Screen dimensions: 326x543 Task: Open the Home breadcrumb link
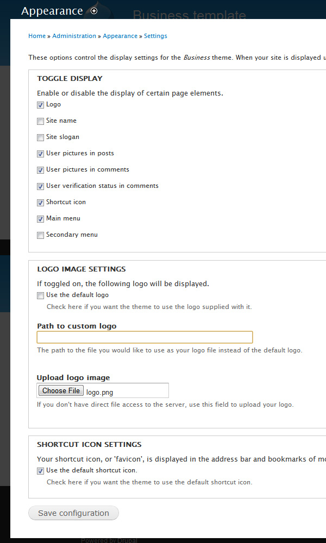coord(37,36)
